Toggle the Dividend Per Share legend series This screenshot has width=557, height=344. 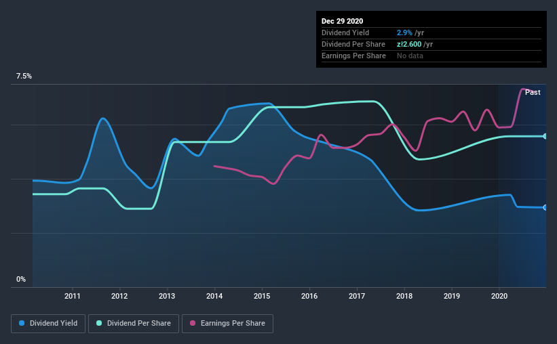pos(134,324)
